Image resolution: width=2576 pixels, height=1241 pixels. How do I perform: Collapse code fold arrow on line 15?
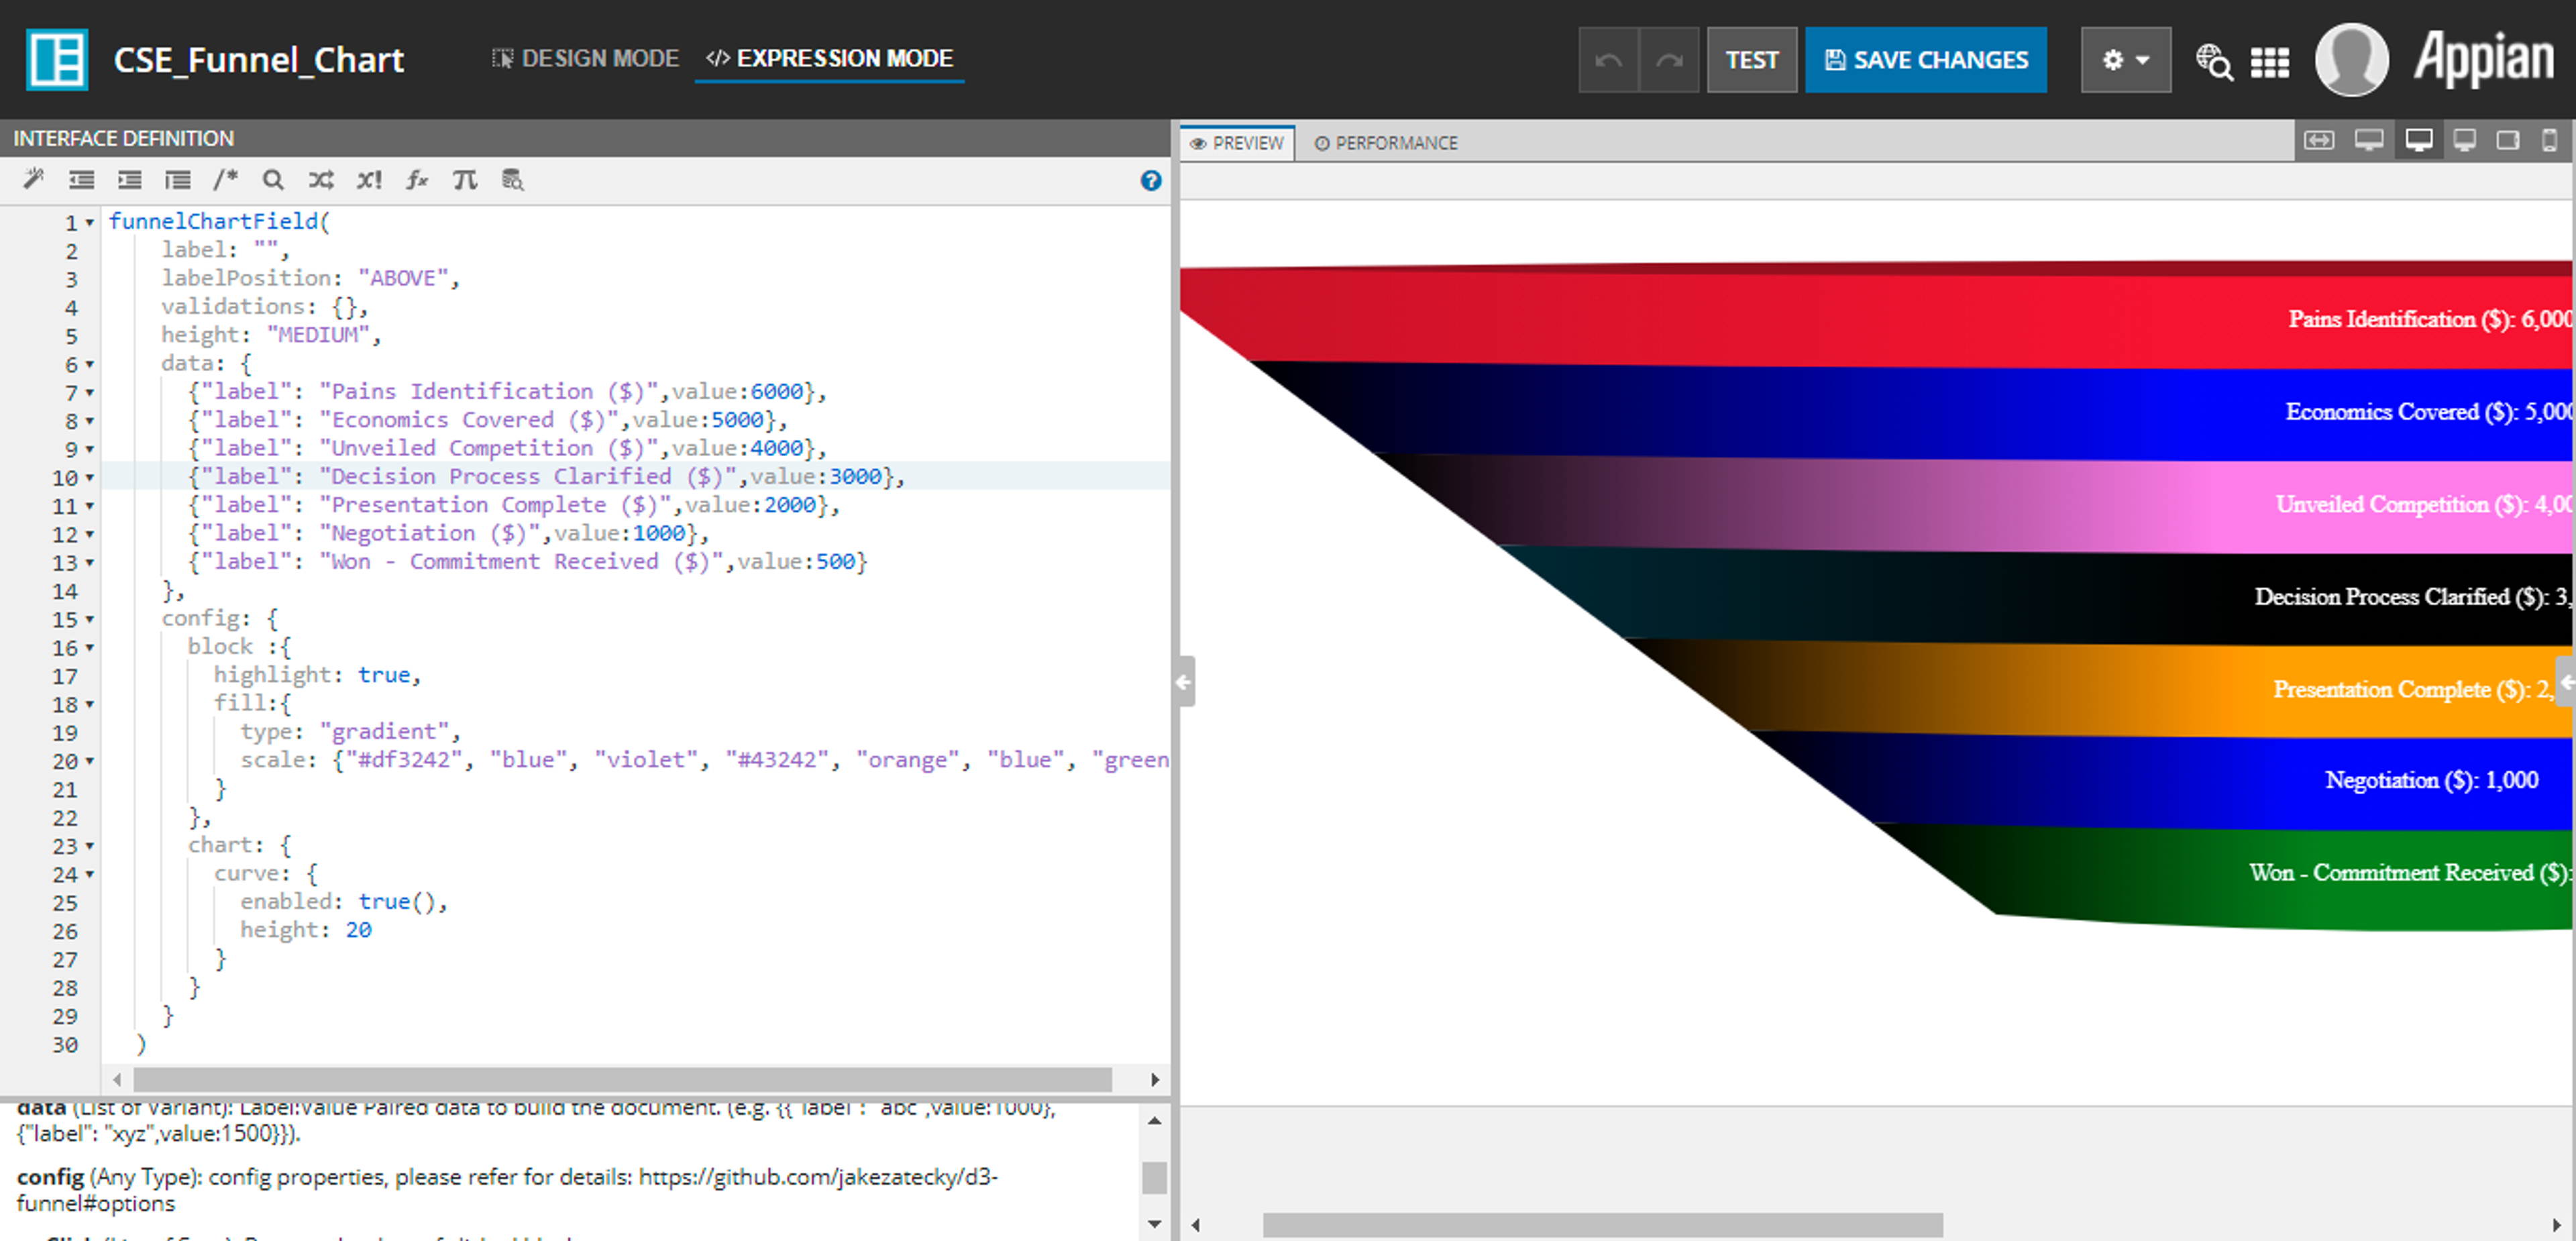(90, 619)
